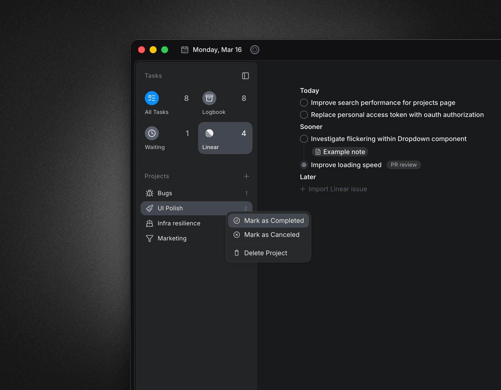Toggle the Improve loading speed status circle
Viewport: 501px width, 390px height.
tap(304, 165)
